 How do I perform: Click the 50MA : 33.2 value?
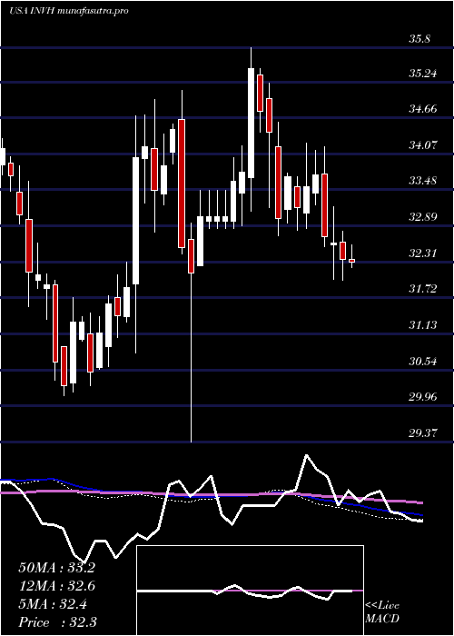pos(56,568)
